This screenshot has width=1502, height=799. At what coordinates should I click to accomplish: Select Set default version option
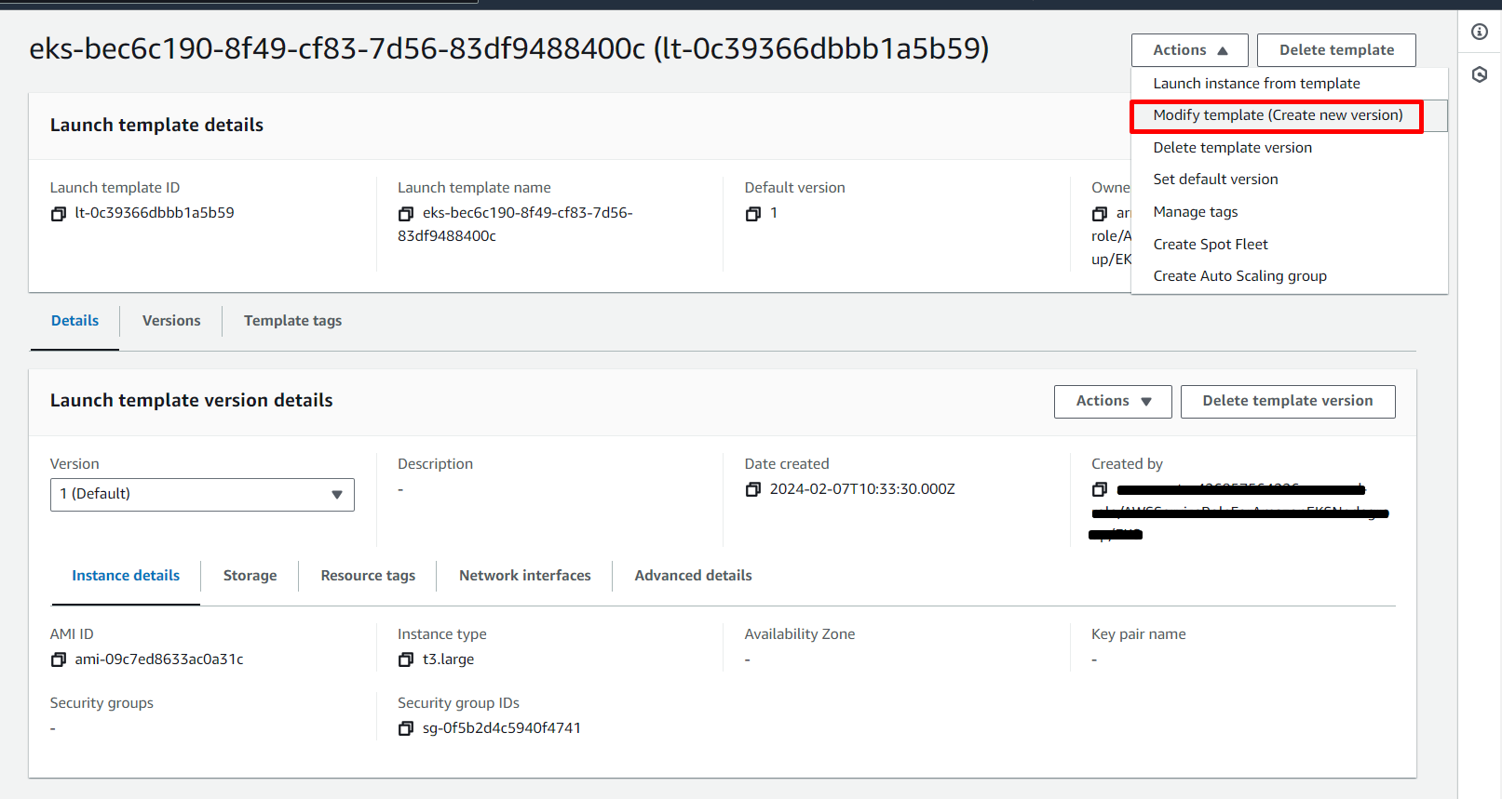coord(1289,180)
